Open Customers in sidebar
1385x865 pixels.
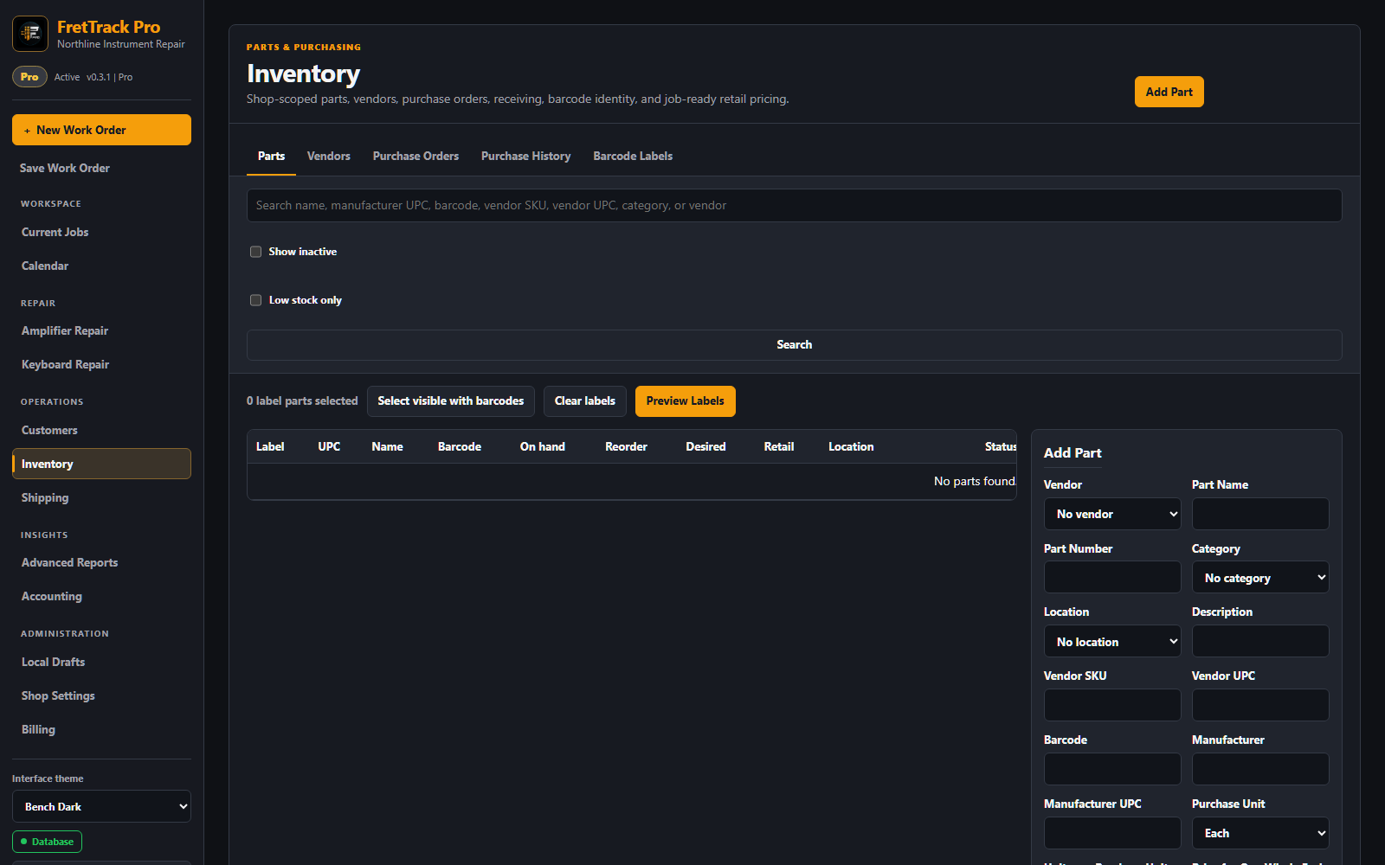[101, 430]
